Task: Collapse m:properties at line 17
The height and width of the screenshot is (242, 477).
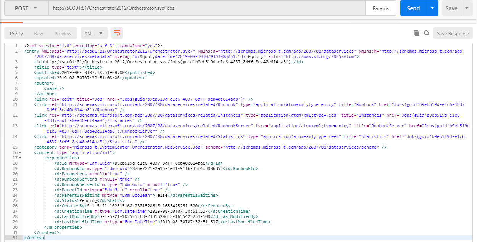Action: [x=20, y=158]
